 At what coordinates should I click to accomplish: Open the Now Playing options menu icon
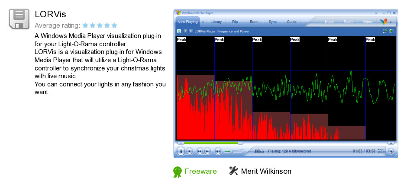coord(179,32)
